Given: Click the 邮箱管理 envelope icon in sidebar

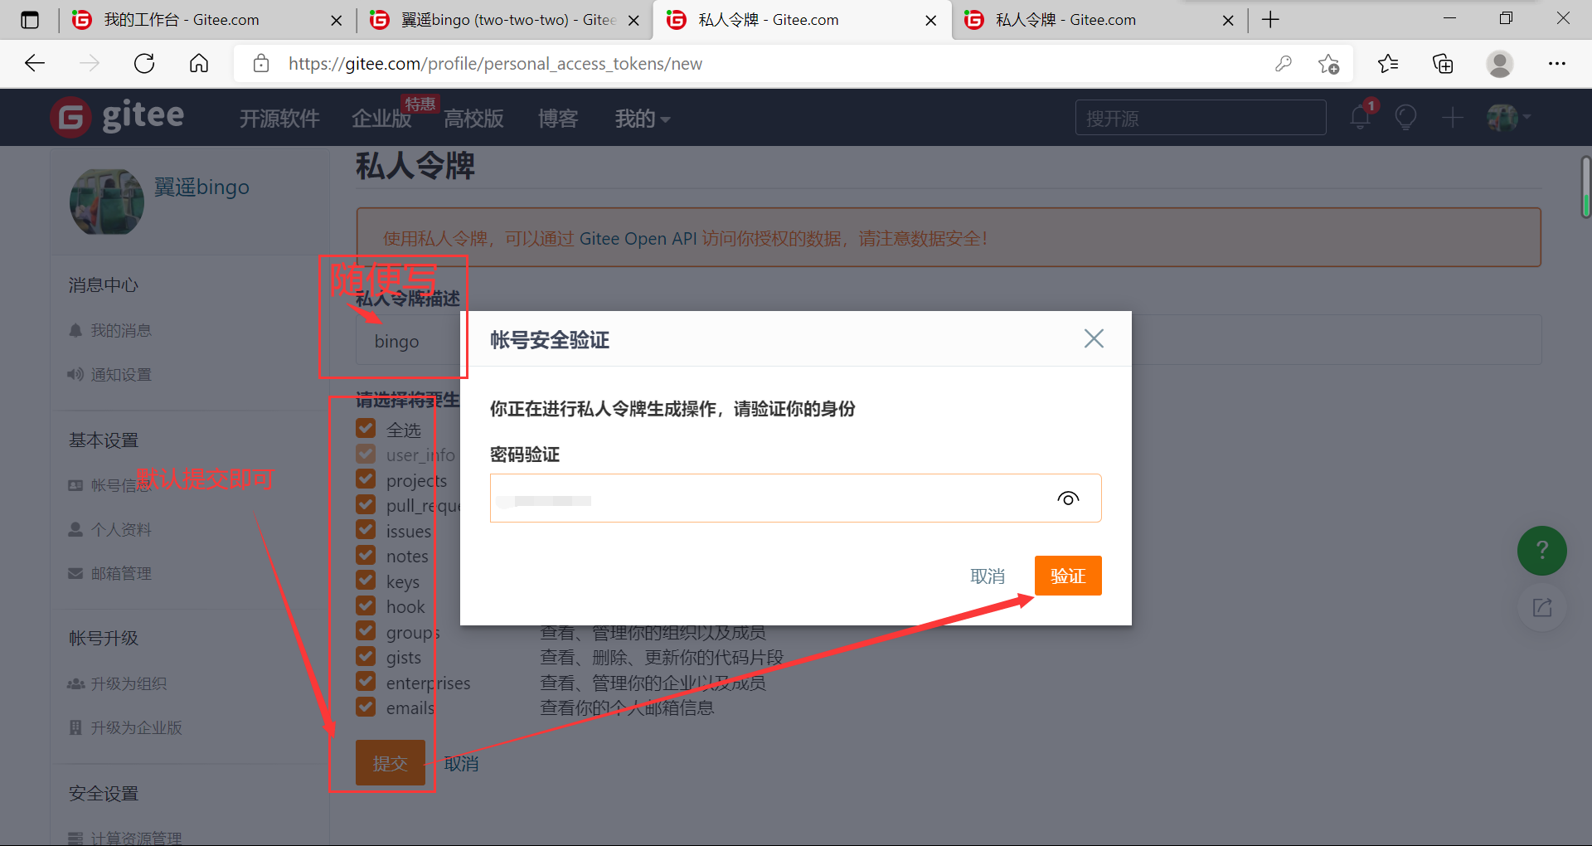Looking at the screenshot, I should pyautogui.click(x=75, y=572).
